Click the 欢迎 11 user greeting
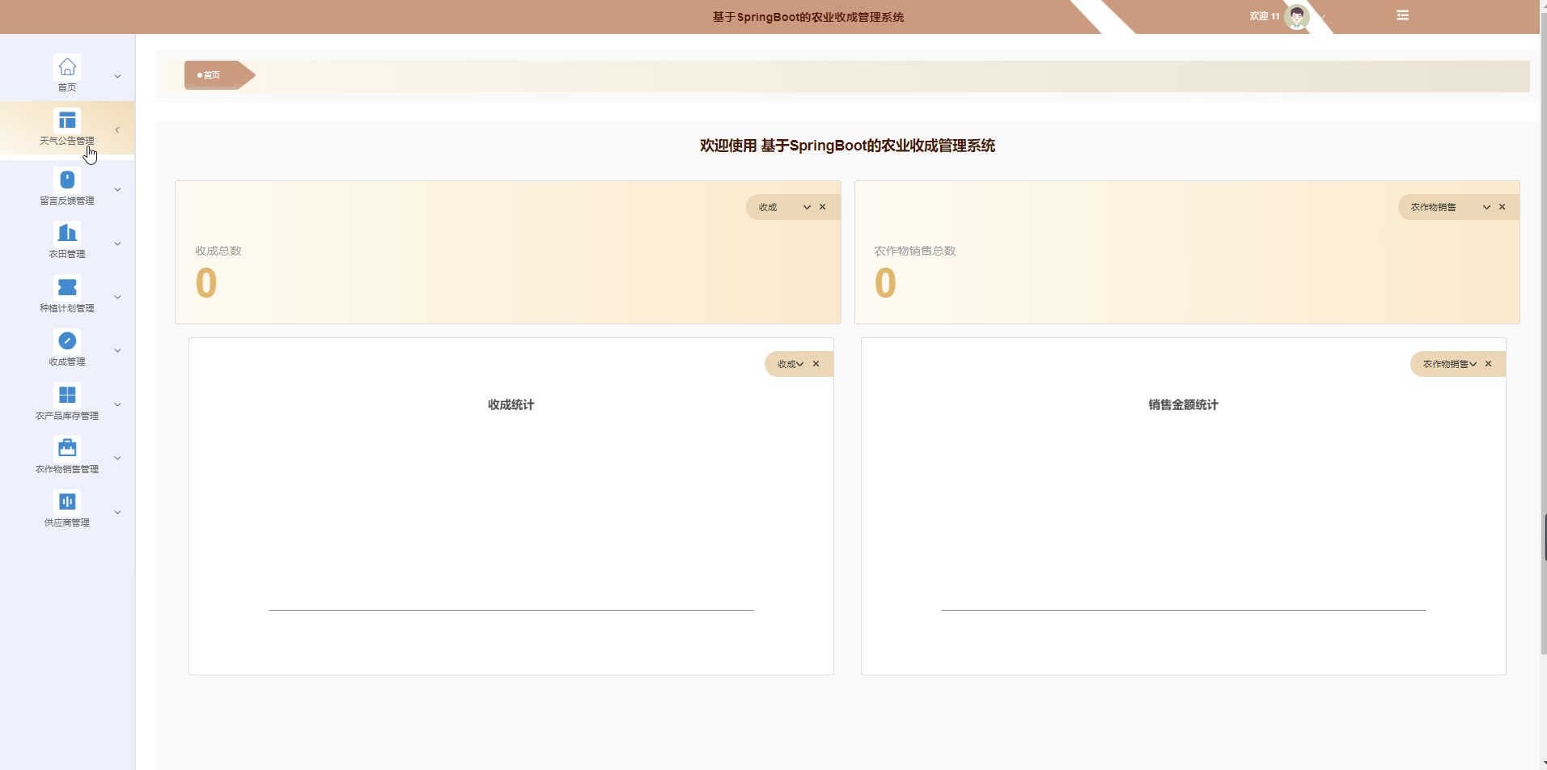 point(1265,16)
